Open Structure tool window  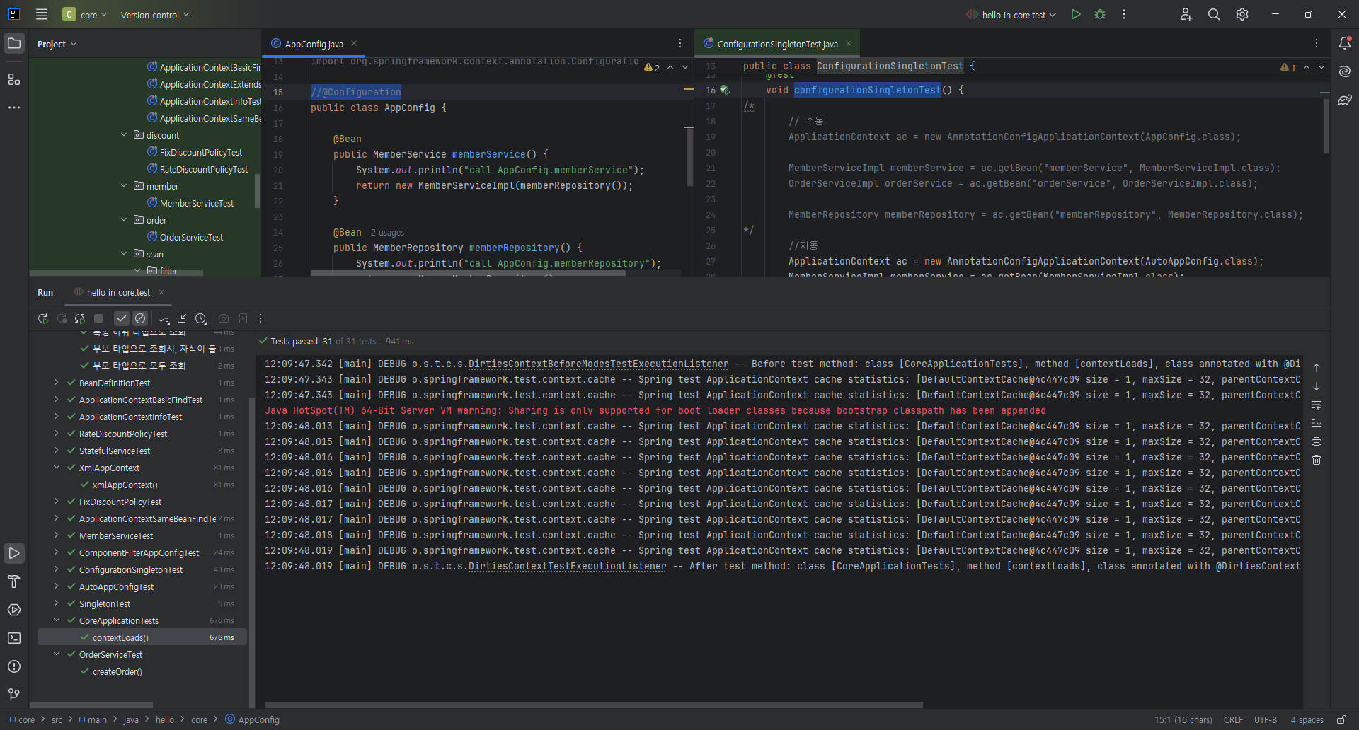point(14,79)
